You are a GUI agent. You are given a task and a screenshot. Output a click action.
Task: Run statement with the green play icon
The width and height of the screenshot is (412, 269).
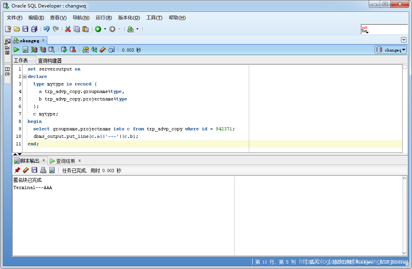(16, 49)
